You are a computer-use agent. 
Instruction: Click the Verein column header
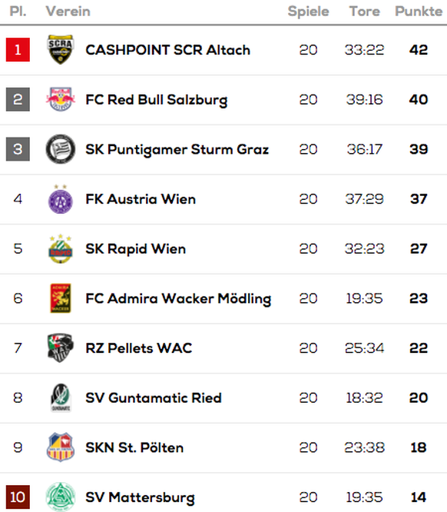point(68,12)
